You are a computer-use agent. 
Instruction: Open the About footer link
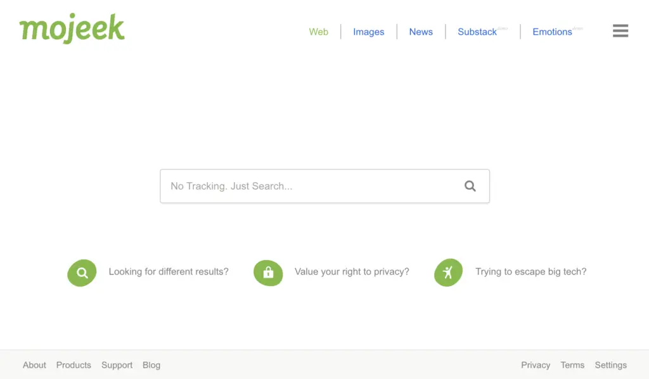[34, 365]
